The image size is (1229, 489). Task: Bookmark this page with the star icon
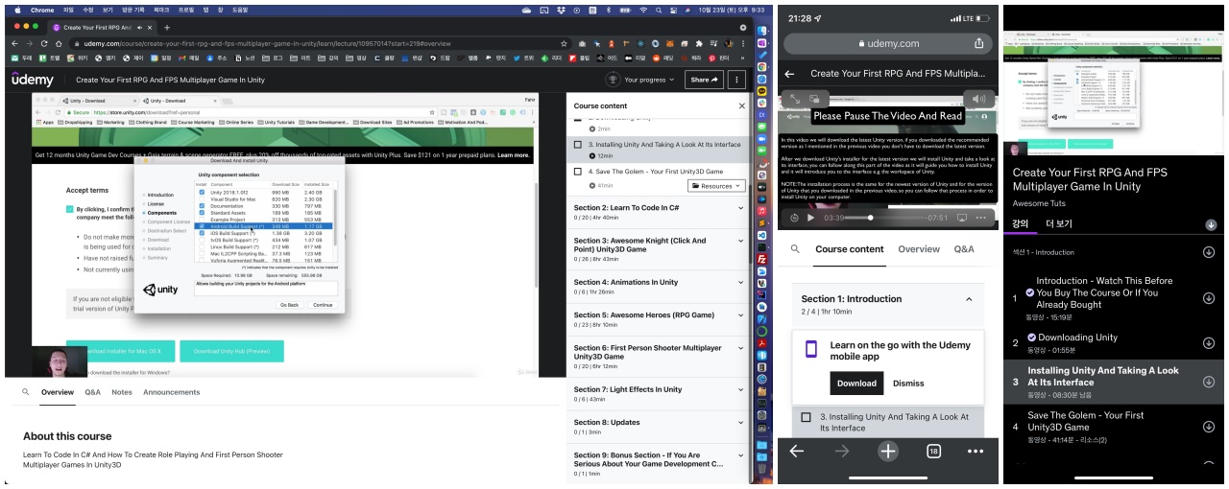coord(564,43)
